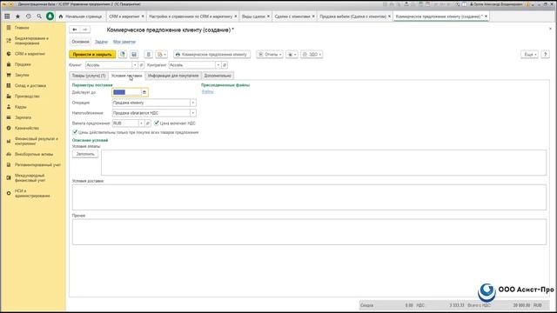The height and width of the screenshot is (313, 557).
Task: Print Коммерческое предложение клиенту
Action: tap(211, 54)
